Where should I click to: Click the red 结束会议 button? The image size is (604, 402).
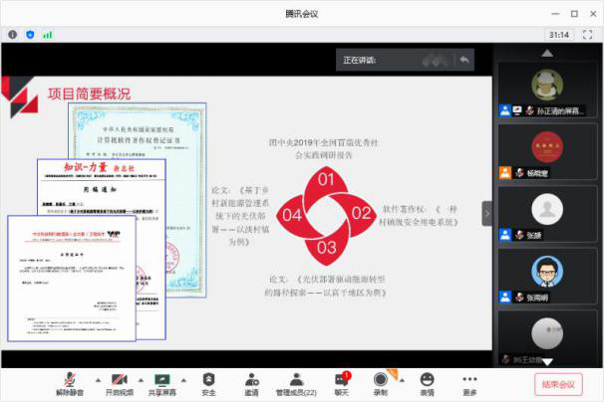(559, 384)
